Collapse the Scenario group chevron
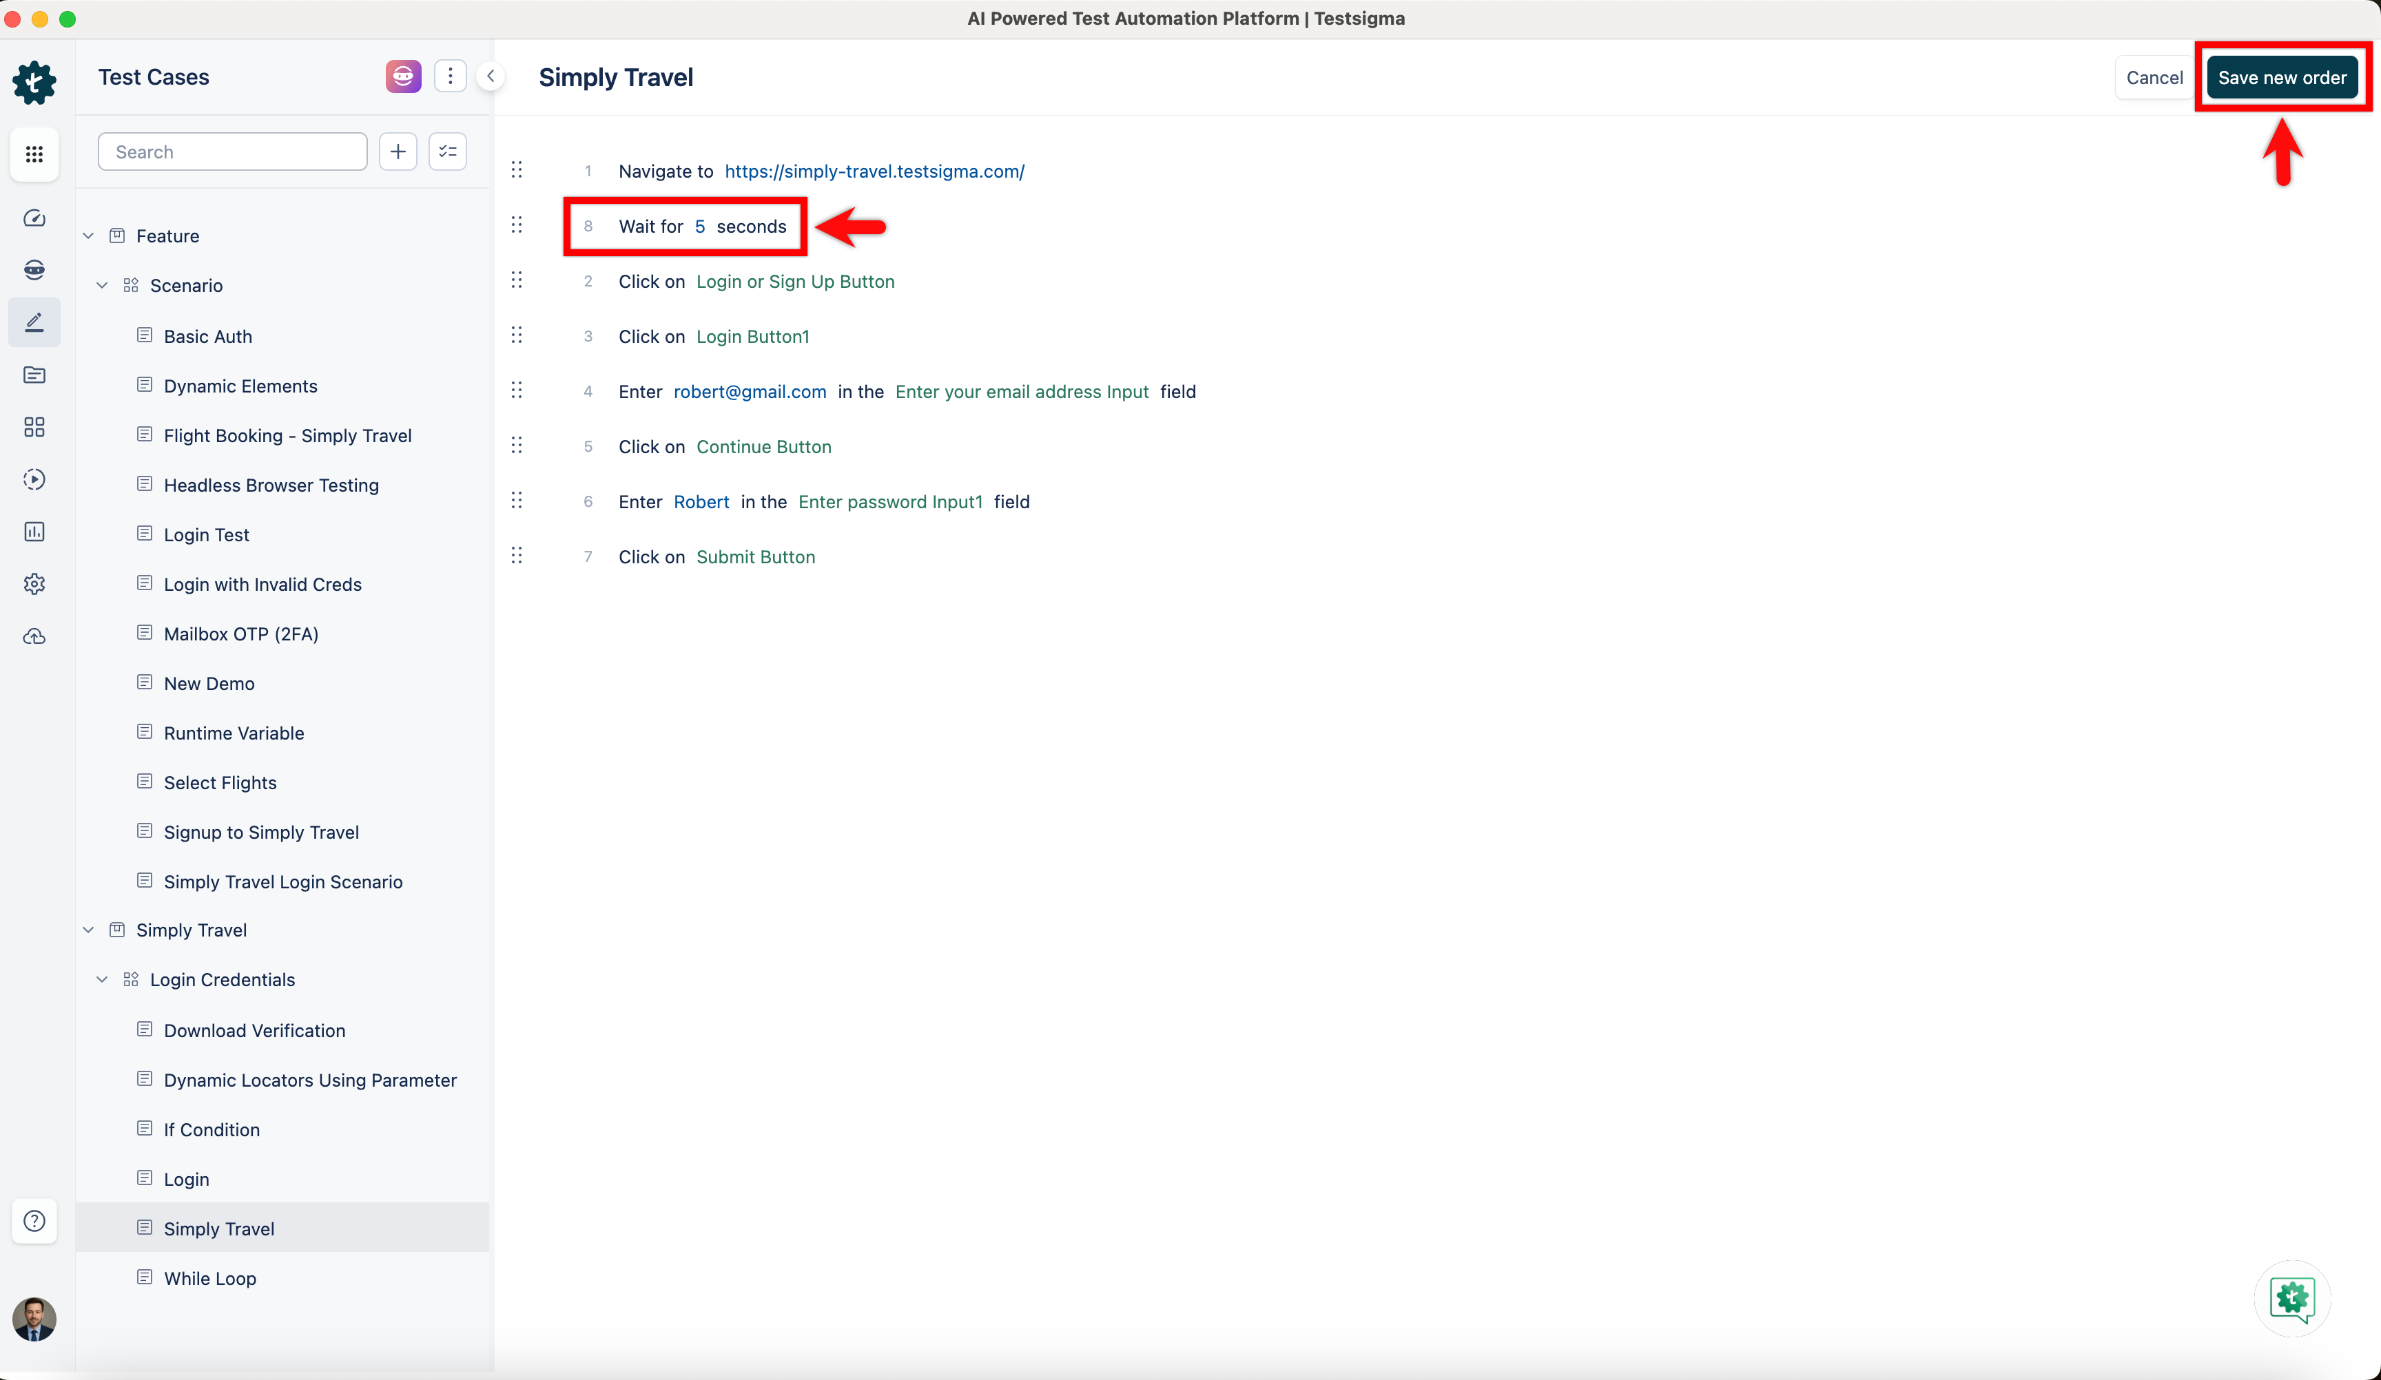 [x=102, y=285]
